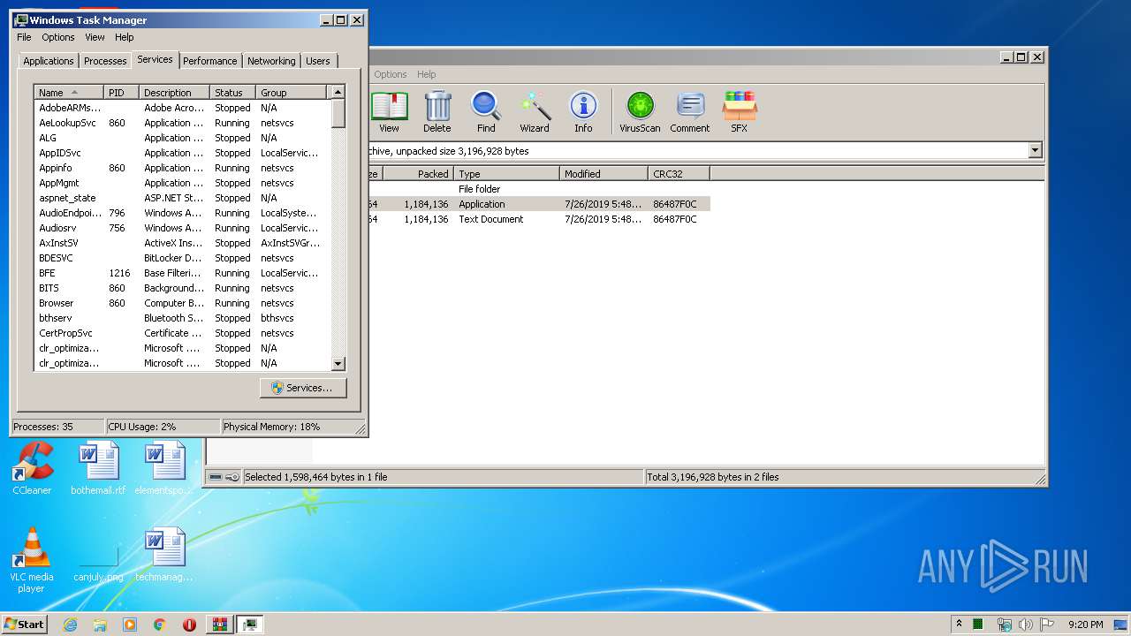Sort WinRAR files by Packed column

pos(419,174)
